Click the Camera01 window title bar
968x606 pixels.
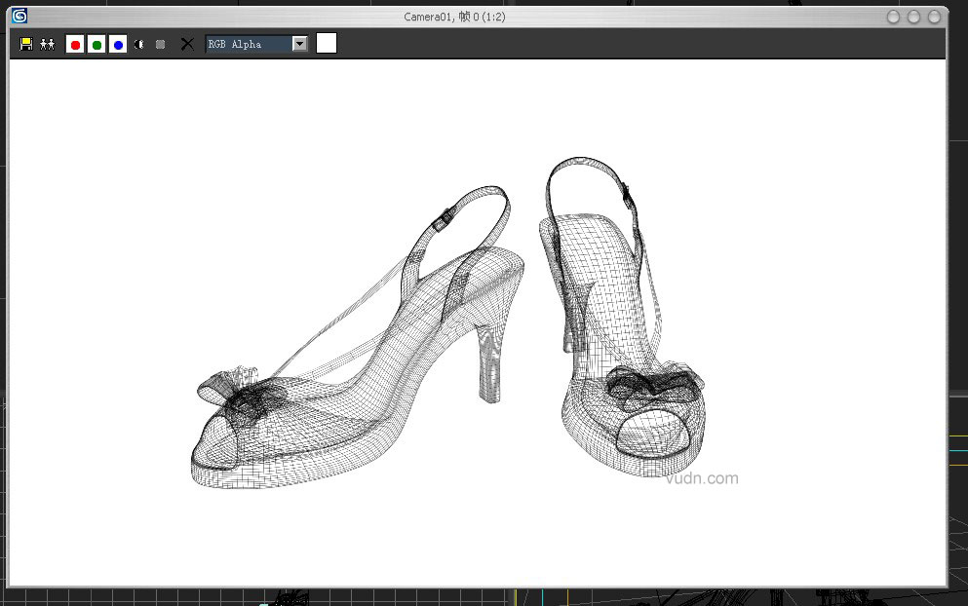coord(454,17)
